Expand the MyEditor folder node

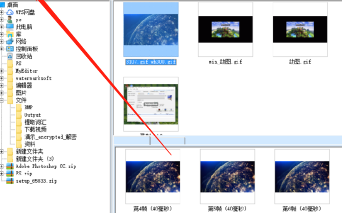click(x=2, y=71)
